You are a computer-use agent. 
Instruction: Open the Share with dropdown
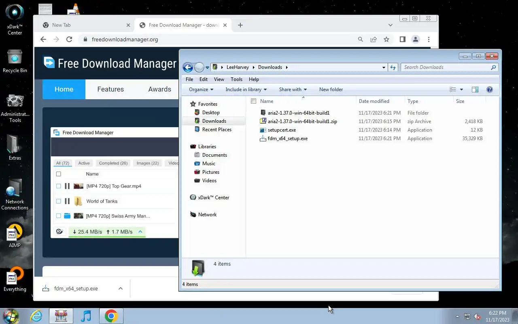(293, 90)
